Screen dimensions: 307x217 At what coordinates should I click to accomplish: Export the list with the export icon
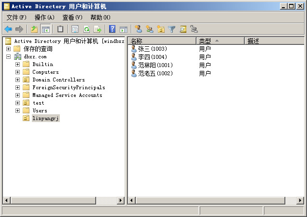pos(98,29)
